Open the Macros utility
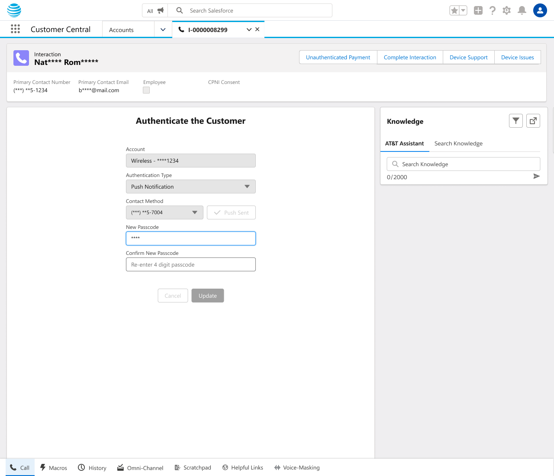The height and width of the screenshot is (476, 554). pos(54,467)
